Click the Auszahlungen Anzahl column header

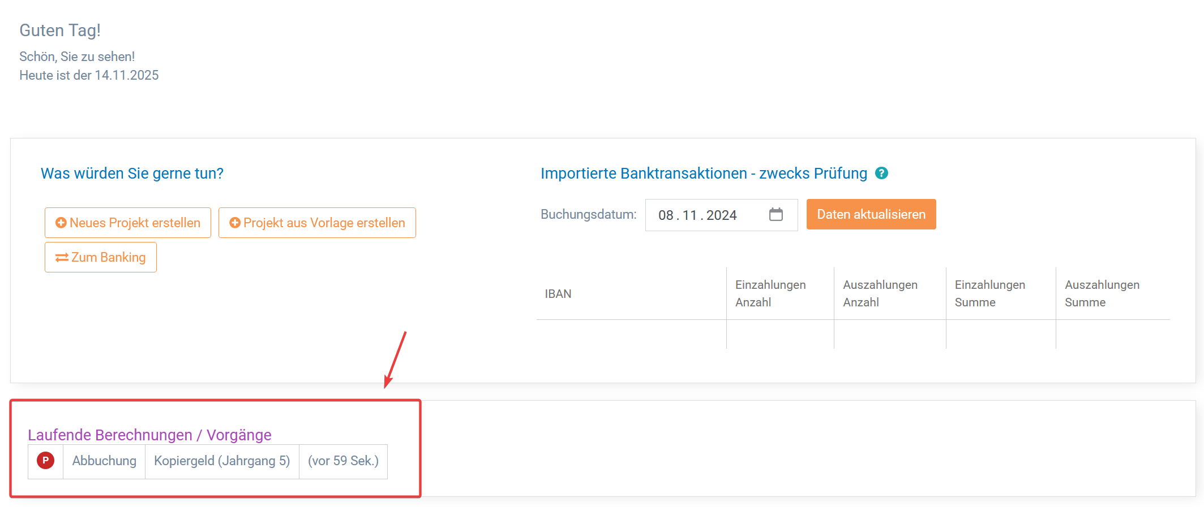coord(880,293)
